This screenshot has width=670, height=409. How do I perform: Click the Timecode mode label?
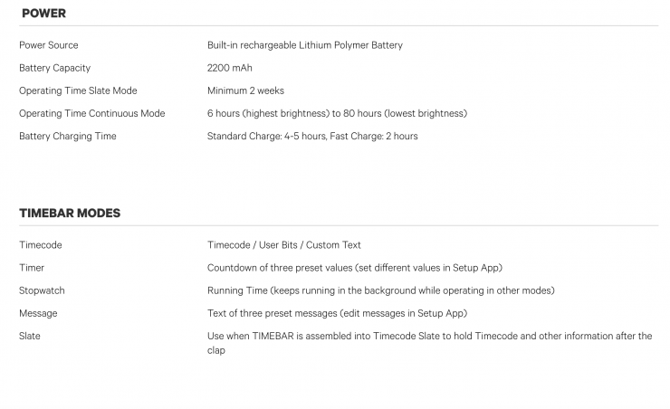tap(40, 245)
